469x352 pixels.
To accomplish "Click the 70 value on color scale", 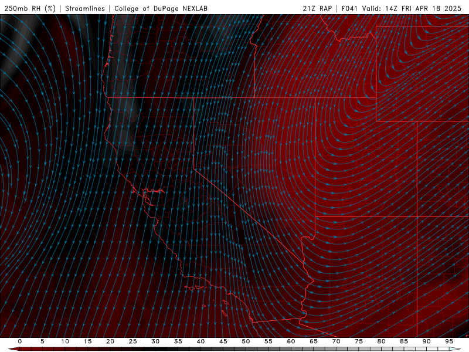I will tap(336, 341).
